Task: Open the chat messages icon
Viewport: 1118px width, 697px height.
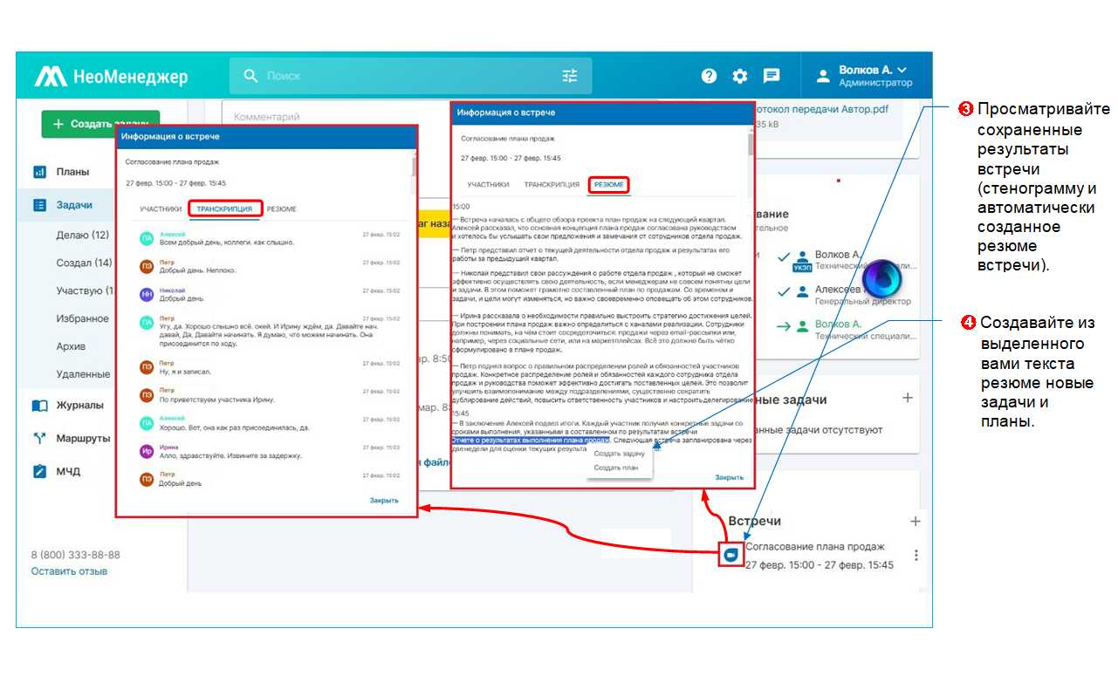Action: pos(772,76)
